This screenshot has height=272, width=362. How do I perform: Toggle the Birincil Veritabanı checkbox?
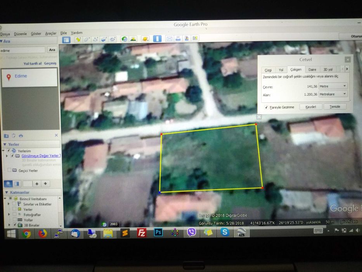(x=10, y=199)
